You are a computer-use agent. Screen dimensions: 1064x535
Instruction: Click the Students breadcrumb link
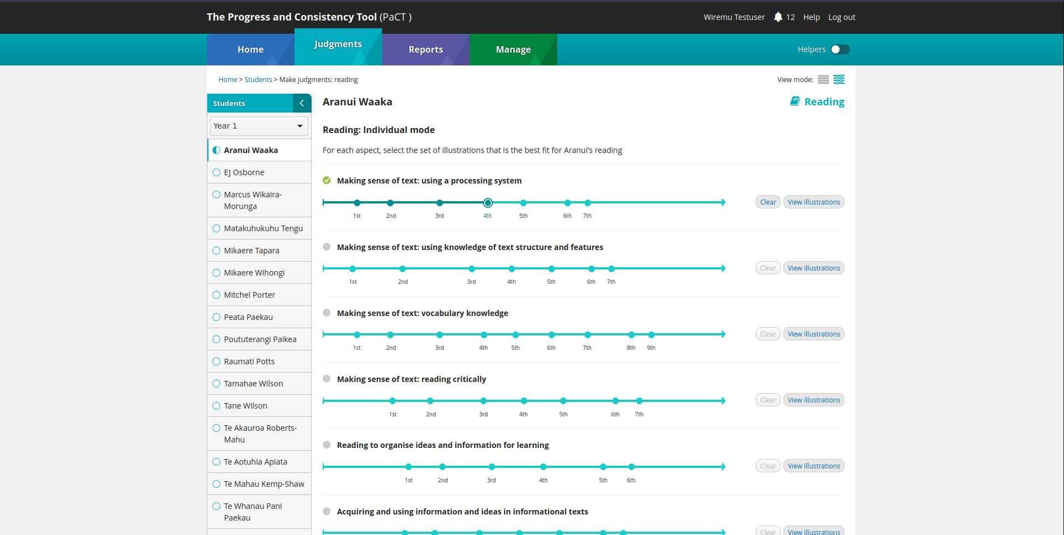(258, 80)
